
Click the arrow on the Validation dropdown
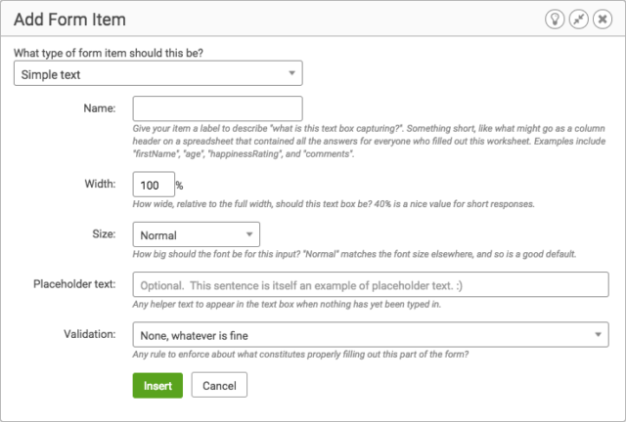coord(598,335)
